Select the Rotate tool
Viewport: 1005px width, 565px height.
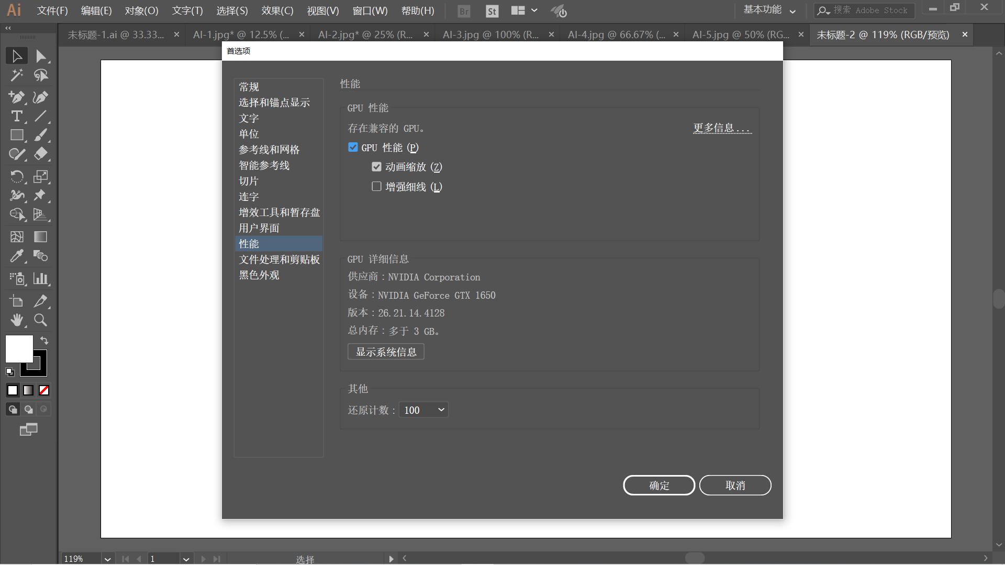(x=16, y=177)
